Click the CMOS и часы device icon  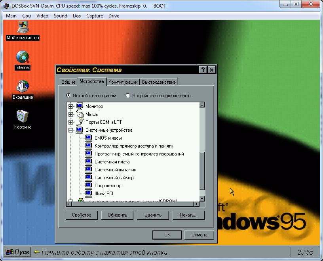pyautogui.click(x=88, y=138)
